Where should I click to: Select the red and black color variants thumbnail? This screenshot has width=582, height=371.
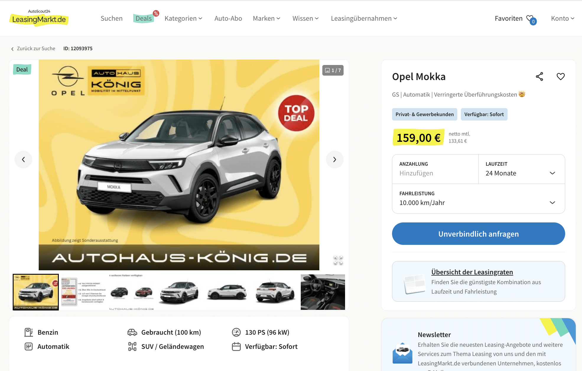tap(131, 292)
